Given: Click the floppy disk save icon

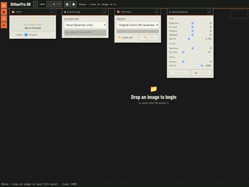Looking at the screenshot, I should point(67,4).
